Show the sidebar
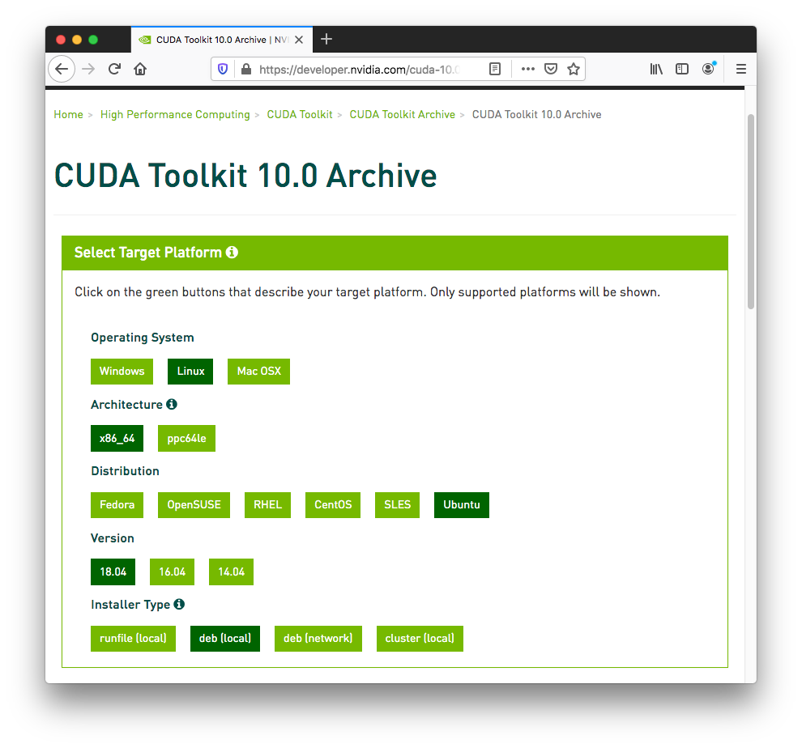 [x=682, y=69]
